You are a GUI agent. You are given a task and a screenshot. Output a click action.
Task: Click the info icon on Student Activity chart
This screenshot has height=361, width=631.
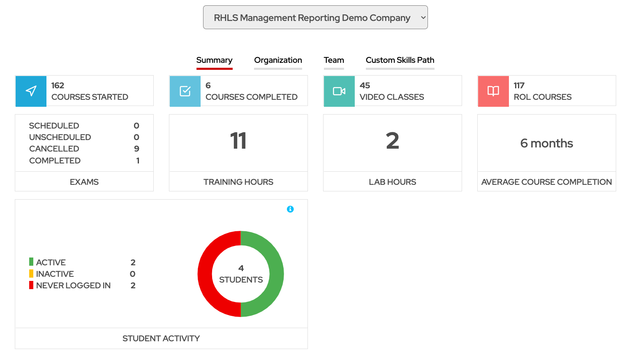tap(291, 209)
